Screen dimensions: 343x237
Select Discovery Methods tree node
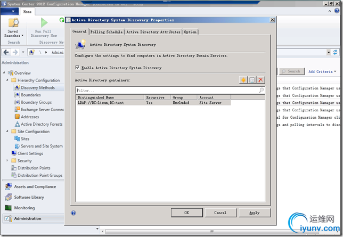click(38, 87)
